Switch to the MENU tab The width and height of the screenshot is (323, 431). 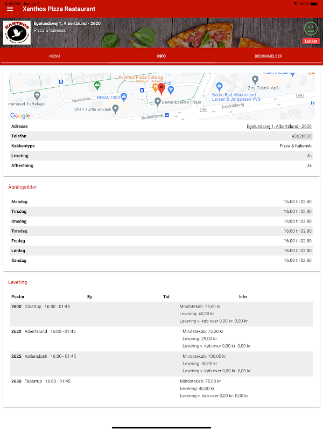[x=54, y=56]
